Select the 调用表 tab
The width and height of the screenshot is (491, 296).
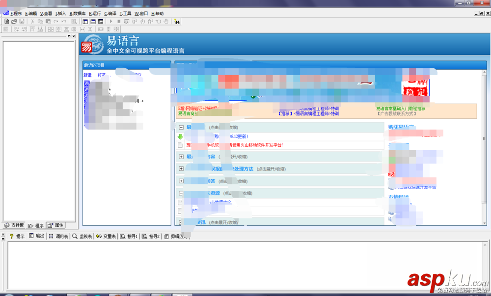(58, 236)
